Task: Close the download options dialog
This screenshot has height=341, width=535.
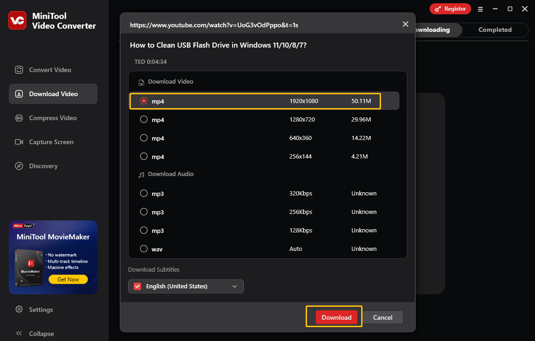Action: (x=406, y=24)
